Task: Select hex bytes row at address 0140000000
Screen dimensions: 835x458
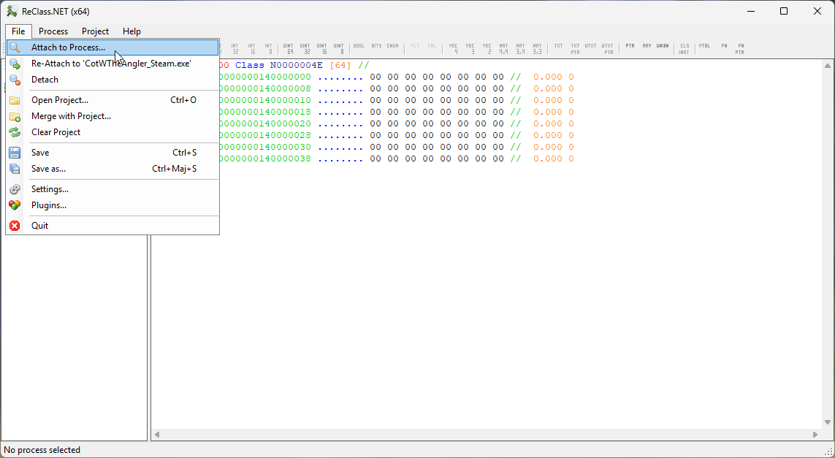Action: [x=437, y=77]
